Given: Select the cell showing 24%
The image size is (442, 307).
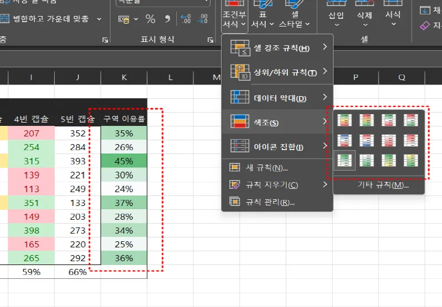Looking at the screenshot, I should (124, 189).
